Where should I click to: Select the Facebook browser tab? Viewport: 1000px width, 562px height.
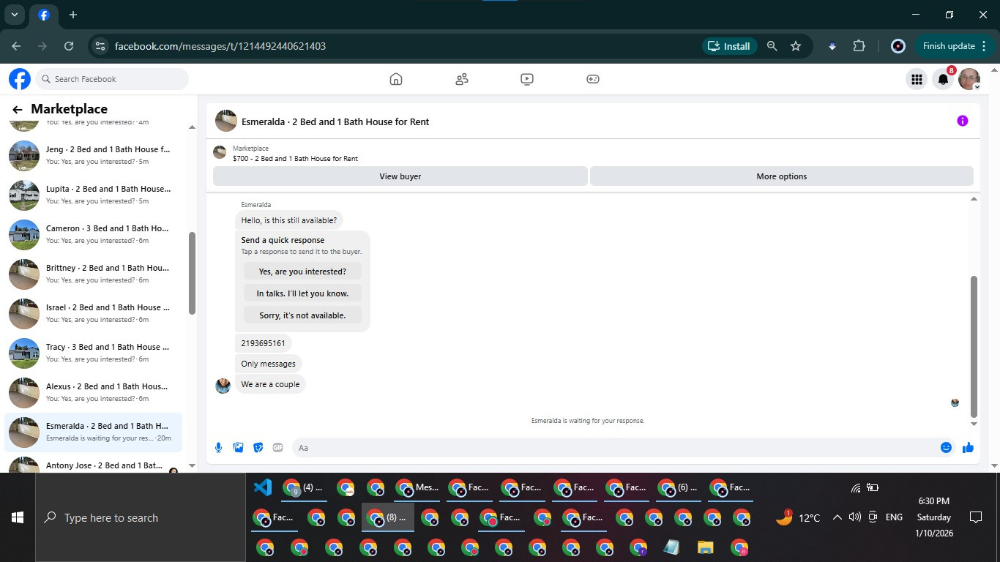click(44, 15)
